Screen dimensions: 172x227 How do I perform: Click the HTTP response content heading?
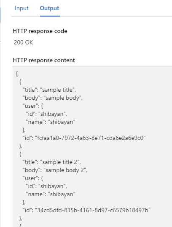pos(44,60)
